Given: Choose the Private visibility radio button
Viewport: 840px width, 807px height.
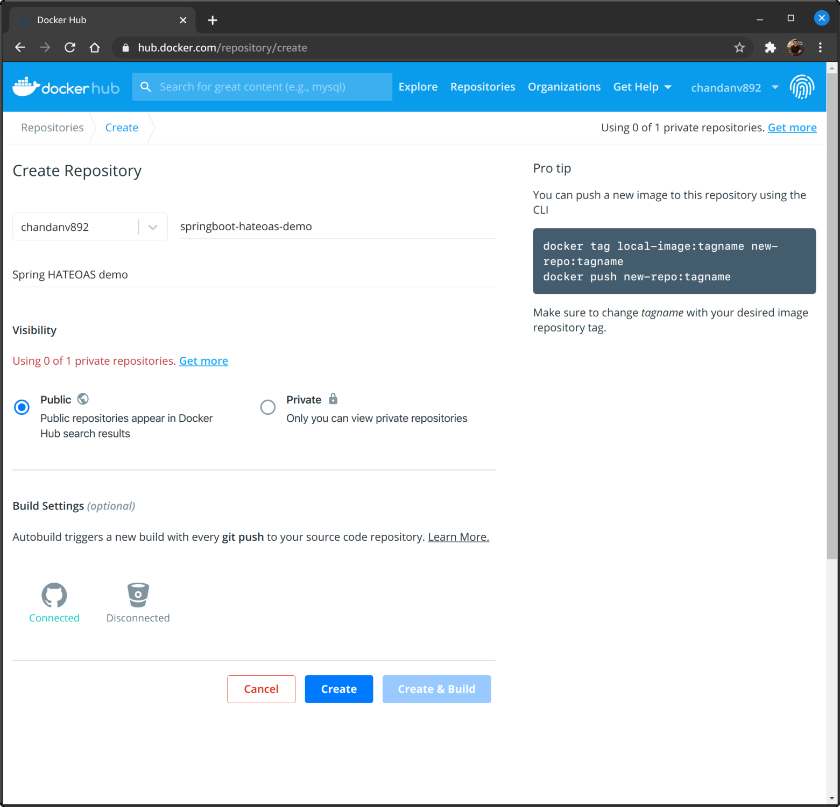Looking at the screenshot, I should (x=267, y=407).
